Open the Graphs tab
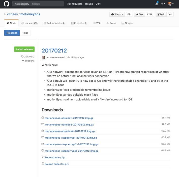This screenshot has height=177, width=179. [x=127, y=23]
